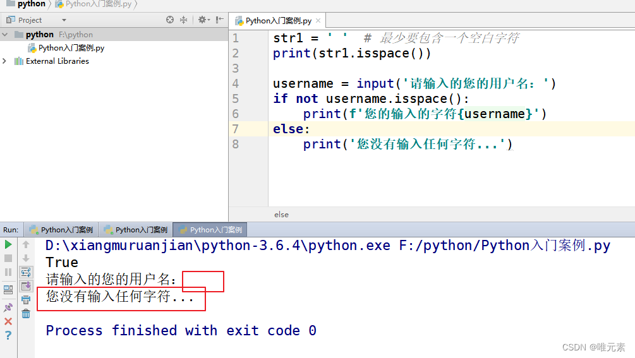Toggle scroll to end in console
The width and height of the screenshot is (635, 358).
pyautogui.click(x=26, y=286)
